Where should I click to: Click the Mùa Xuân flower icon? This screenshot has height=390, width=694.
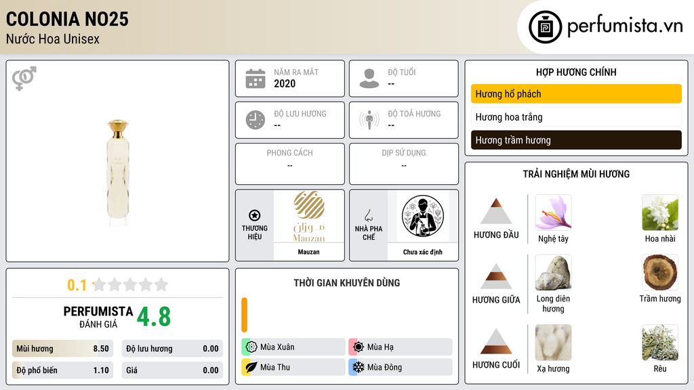click(x=251, y=347)
